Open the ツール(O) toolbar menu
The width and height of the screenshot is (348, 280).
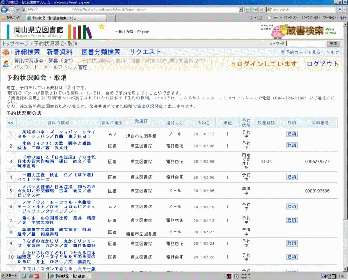tap(330, 17)
